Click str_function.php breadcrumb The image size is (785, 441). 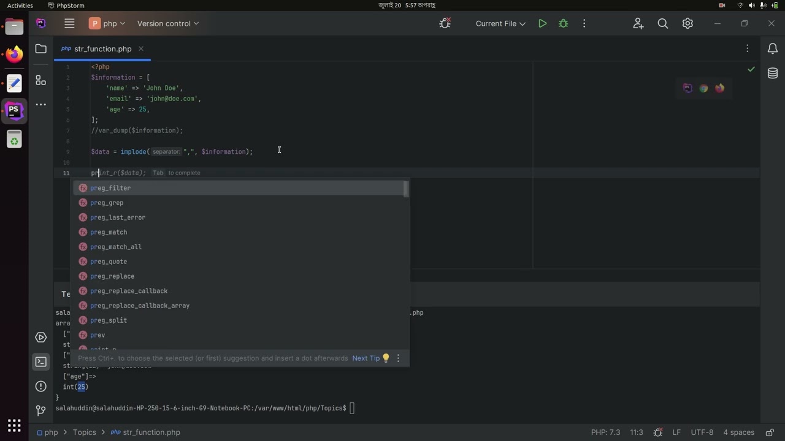pos(146,432)
